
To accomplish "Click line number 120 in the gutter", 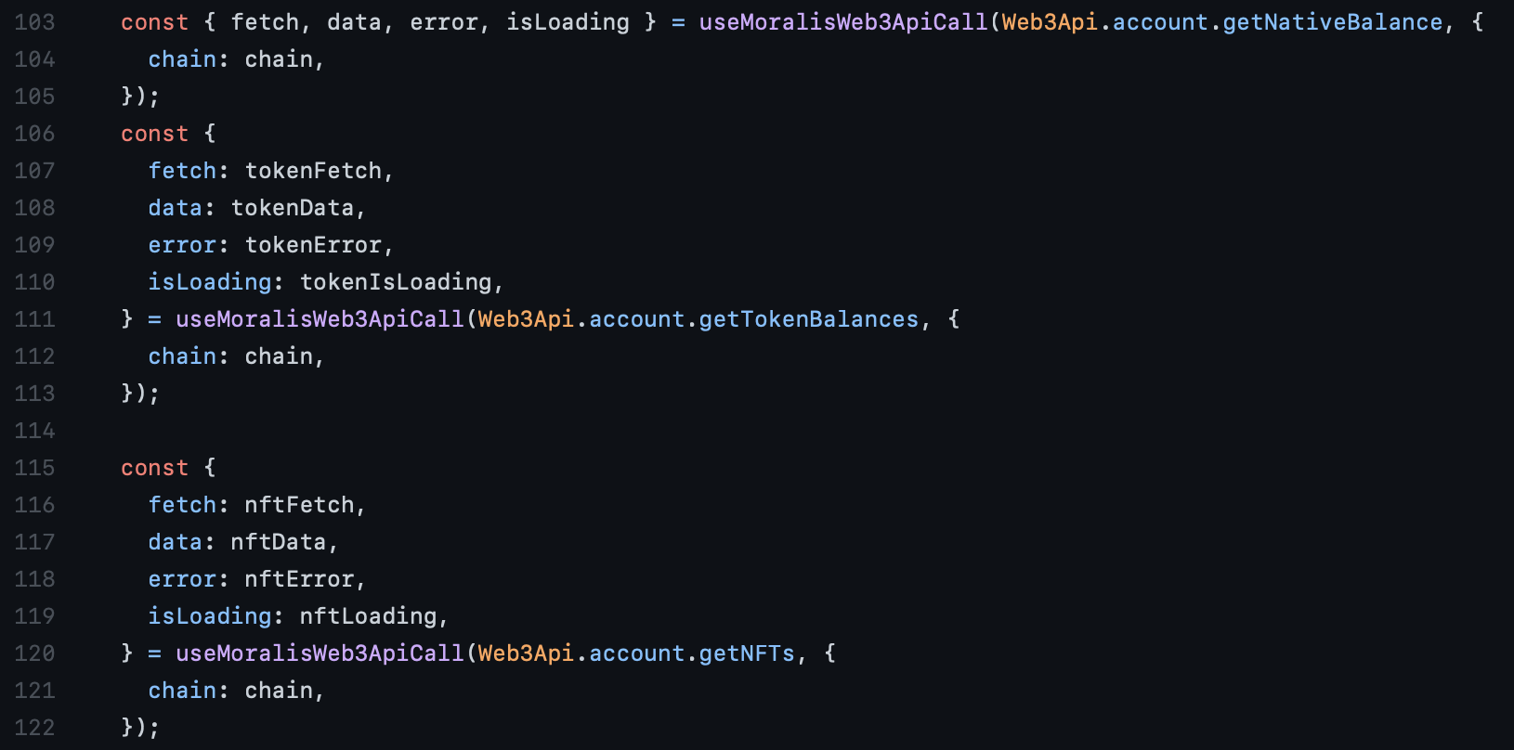I will (x=34, y=653).
